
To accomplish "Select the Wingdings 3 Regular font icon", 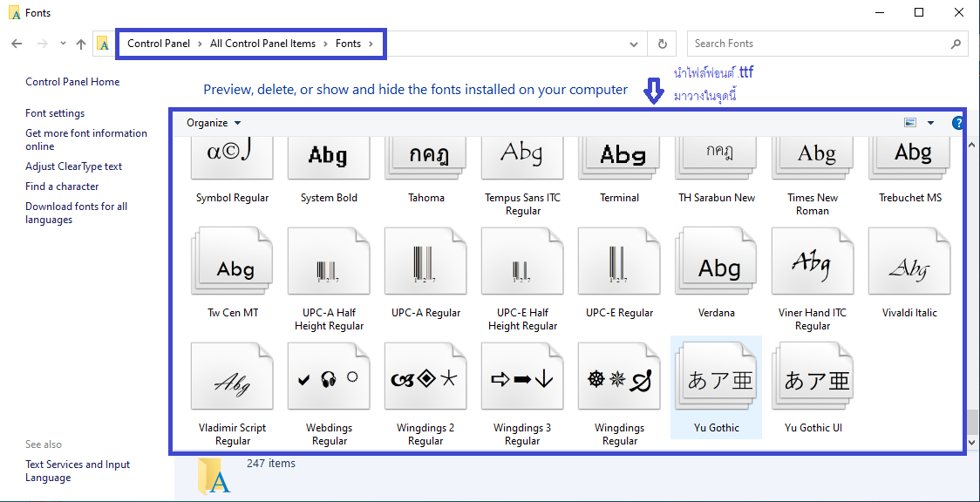I will tap(522, 376).
